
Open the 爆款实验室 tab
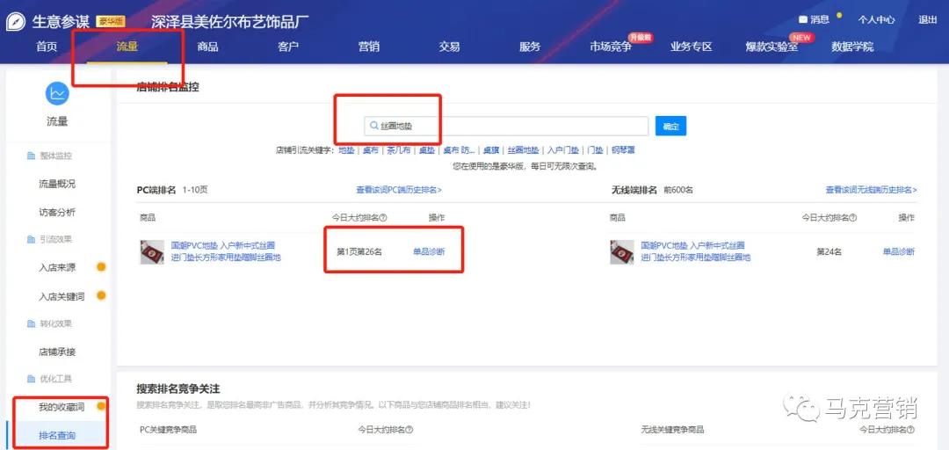tap(772, 47)
